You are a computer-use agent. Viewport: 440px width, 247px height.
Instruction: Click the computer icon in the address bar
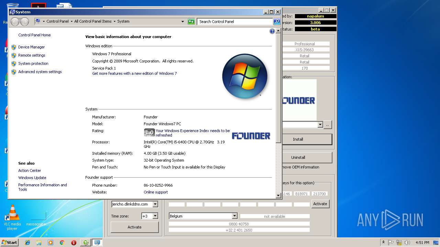37,21
